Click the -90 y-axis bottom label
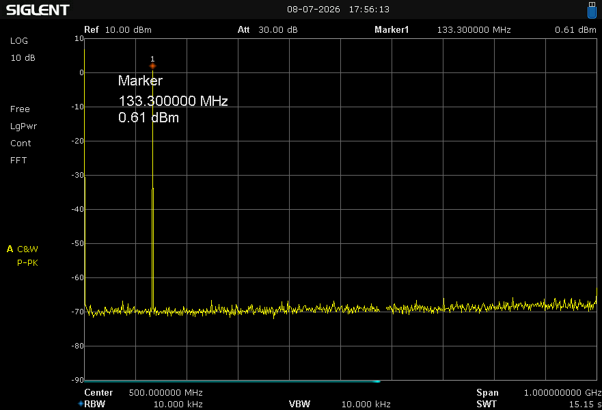The height and width of the screenshot is (410, 602). click(x=77, y=380)
